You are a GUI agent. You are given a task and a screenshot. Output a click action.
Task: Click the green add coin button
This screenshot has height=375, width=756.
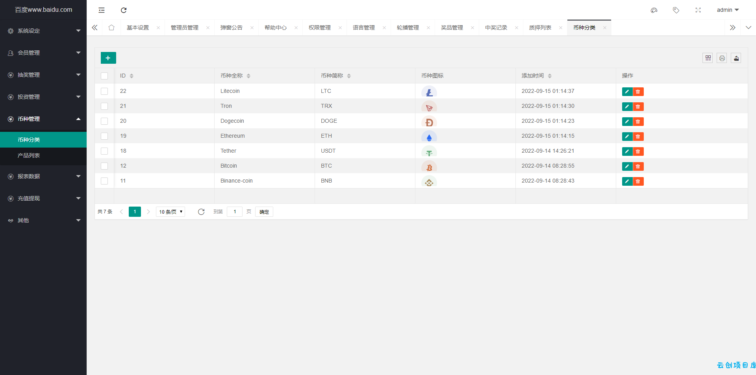[x=108, y=58]
